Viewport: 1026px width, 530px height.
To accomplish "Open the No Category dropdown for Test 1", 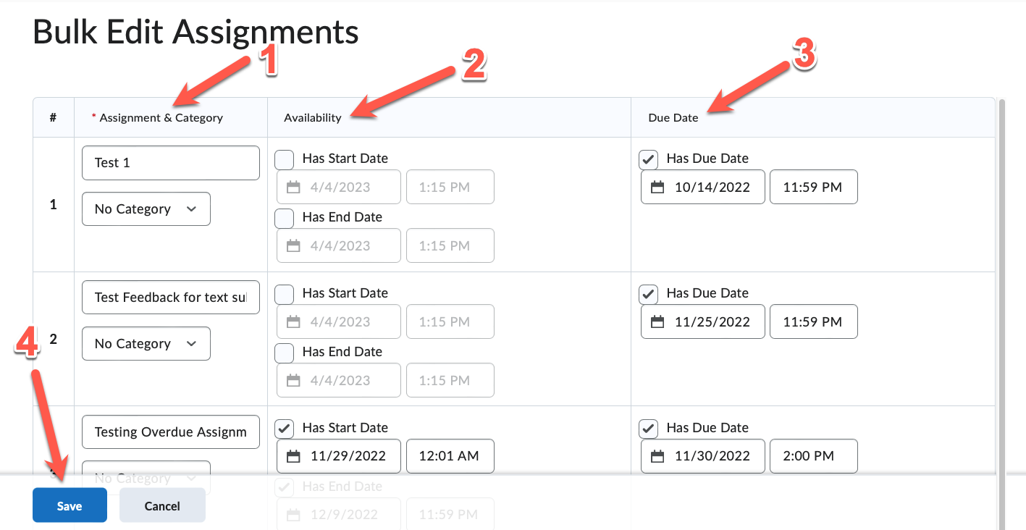I will 146,209.
